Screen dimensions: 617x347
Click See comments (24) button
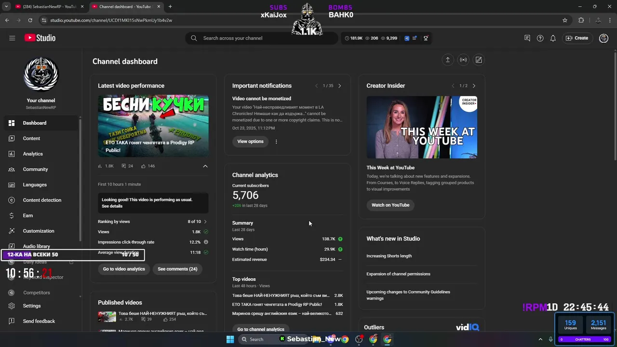coord(177,269)
